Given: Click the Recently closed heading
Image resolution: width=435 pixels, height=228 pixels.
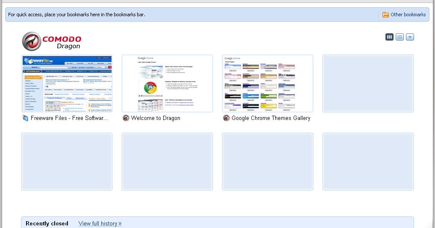Looking at the screenshot, I should click(47, 224).
